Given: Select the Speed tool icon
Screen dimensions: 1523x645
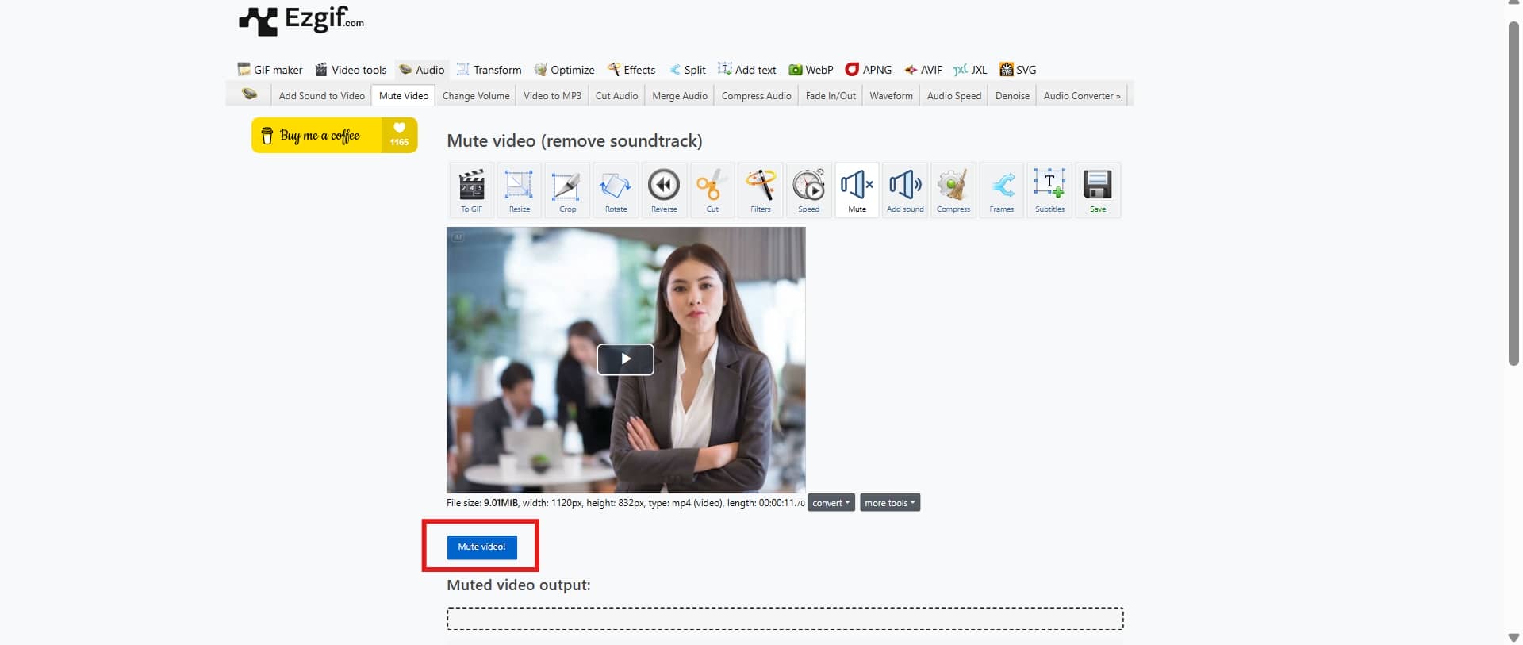Looking at the screenshot, I should (x=808, y=190).
